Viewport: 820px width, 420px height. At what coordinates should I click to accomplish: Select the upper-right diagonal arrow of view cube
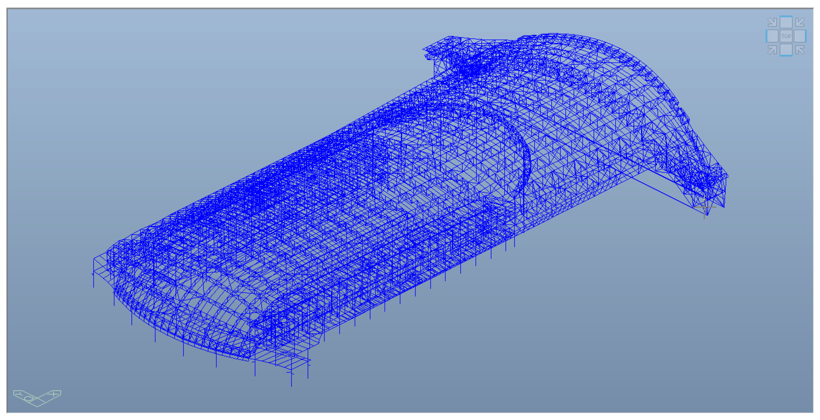click(800, 22)
